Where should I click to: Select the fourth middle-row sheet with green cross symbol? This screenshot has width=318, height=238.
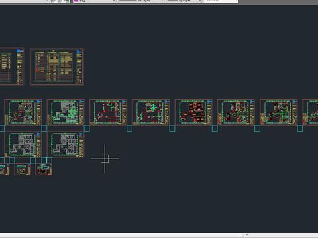coord(151,112)
